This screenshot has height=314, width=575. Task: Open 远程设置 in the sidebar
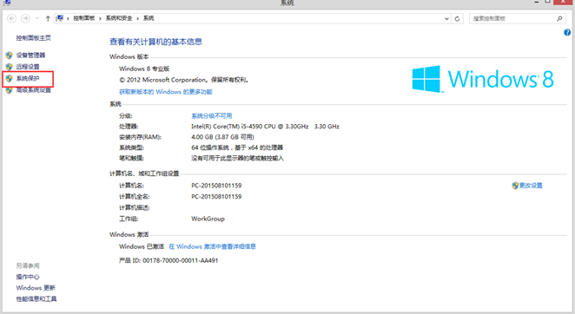click(x=28, y=67)
